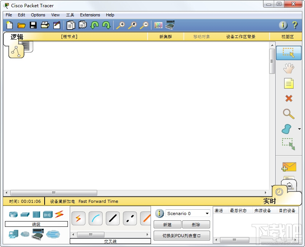Select the Routers device category
The image size is (305, 247).
point(13,214)
